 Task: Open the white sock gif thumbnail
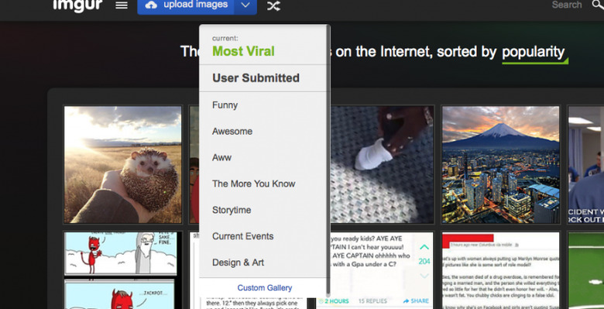(382, 165)
